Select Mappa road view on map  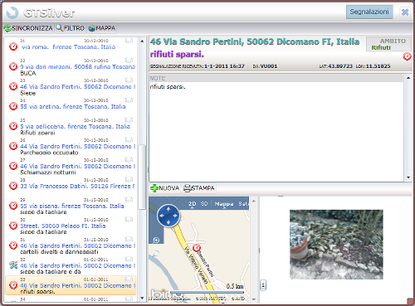pyautogui.click(x=224, y=204)
